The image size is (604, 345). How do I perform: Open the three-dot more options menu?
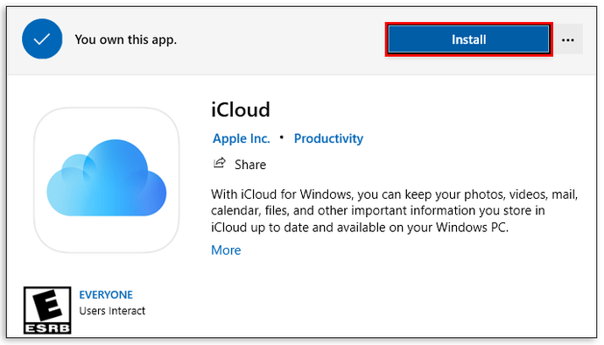coord(568,39)
